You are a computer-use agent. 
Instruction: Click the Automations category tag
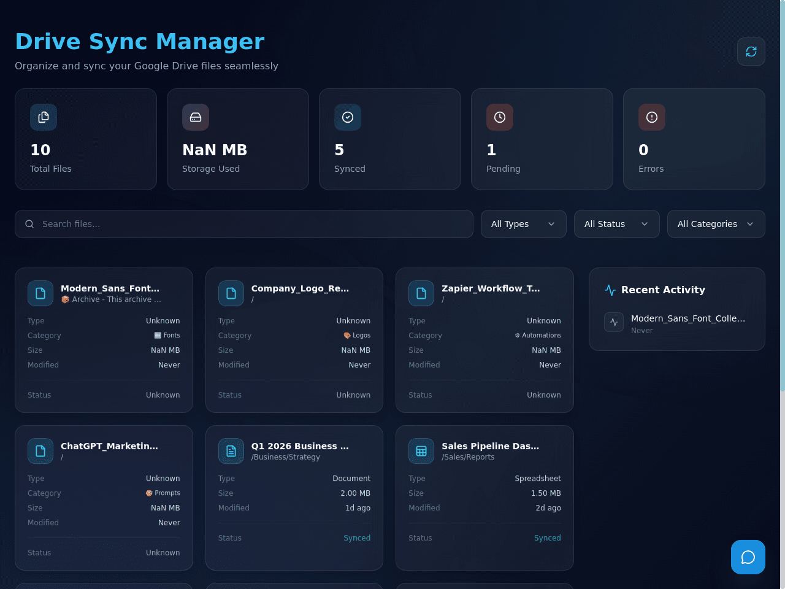[x=538, y=336]
